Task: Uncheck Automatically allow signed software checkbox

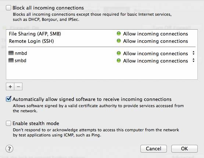Action: 8,99
